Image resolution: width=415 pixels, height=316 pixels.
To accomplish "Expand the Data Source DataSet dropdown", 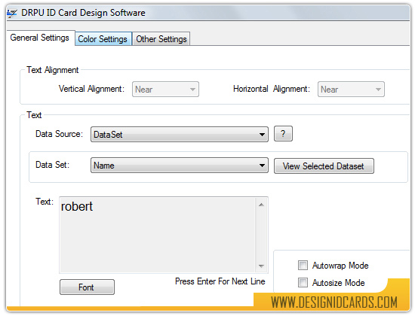I will pyautogui.click(x=180, y=135).
